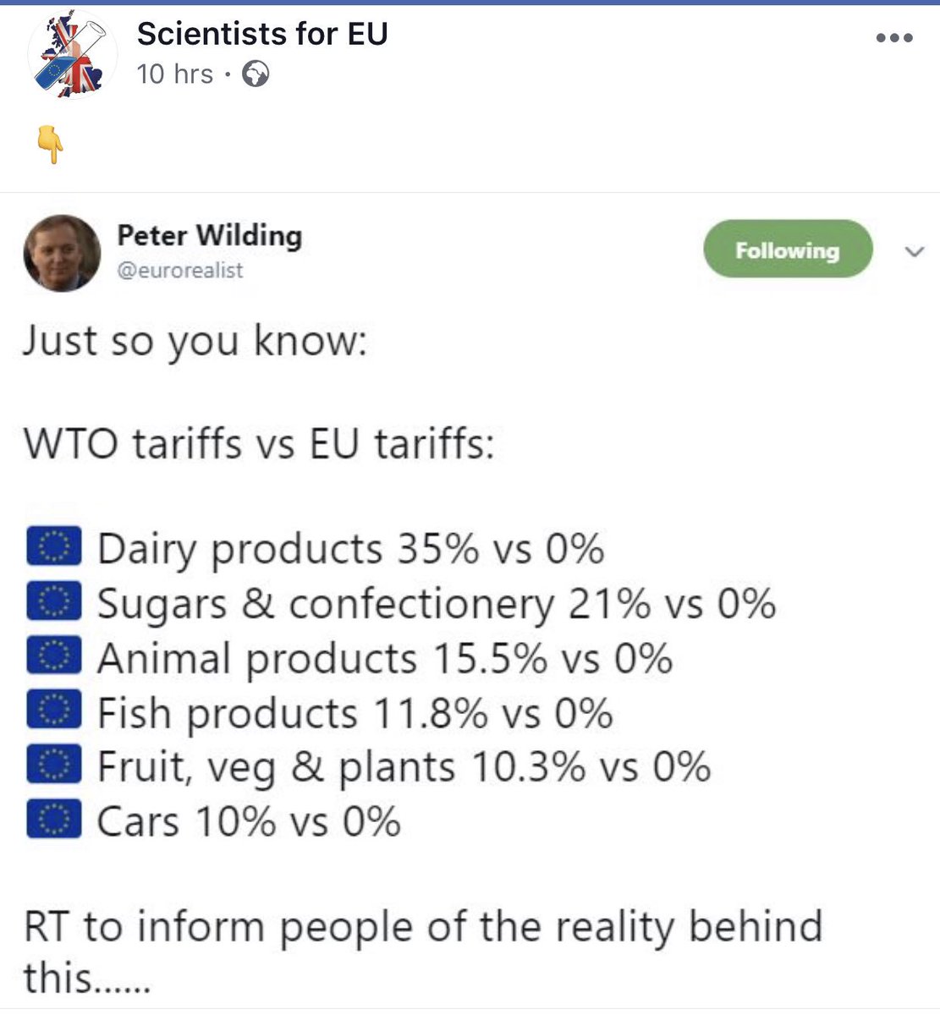Open the Scientists for EU page avatar

[x=72, y=55]
